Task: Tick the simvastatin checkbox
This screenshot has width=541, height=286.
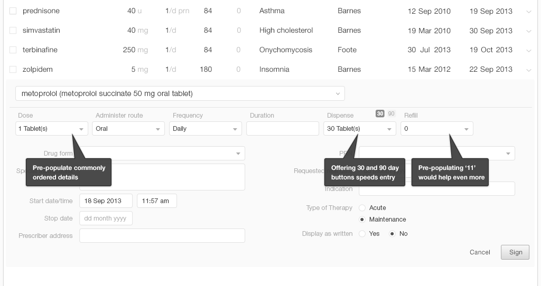Action: 13,31
